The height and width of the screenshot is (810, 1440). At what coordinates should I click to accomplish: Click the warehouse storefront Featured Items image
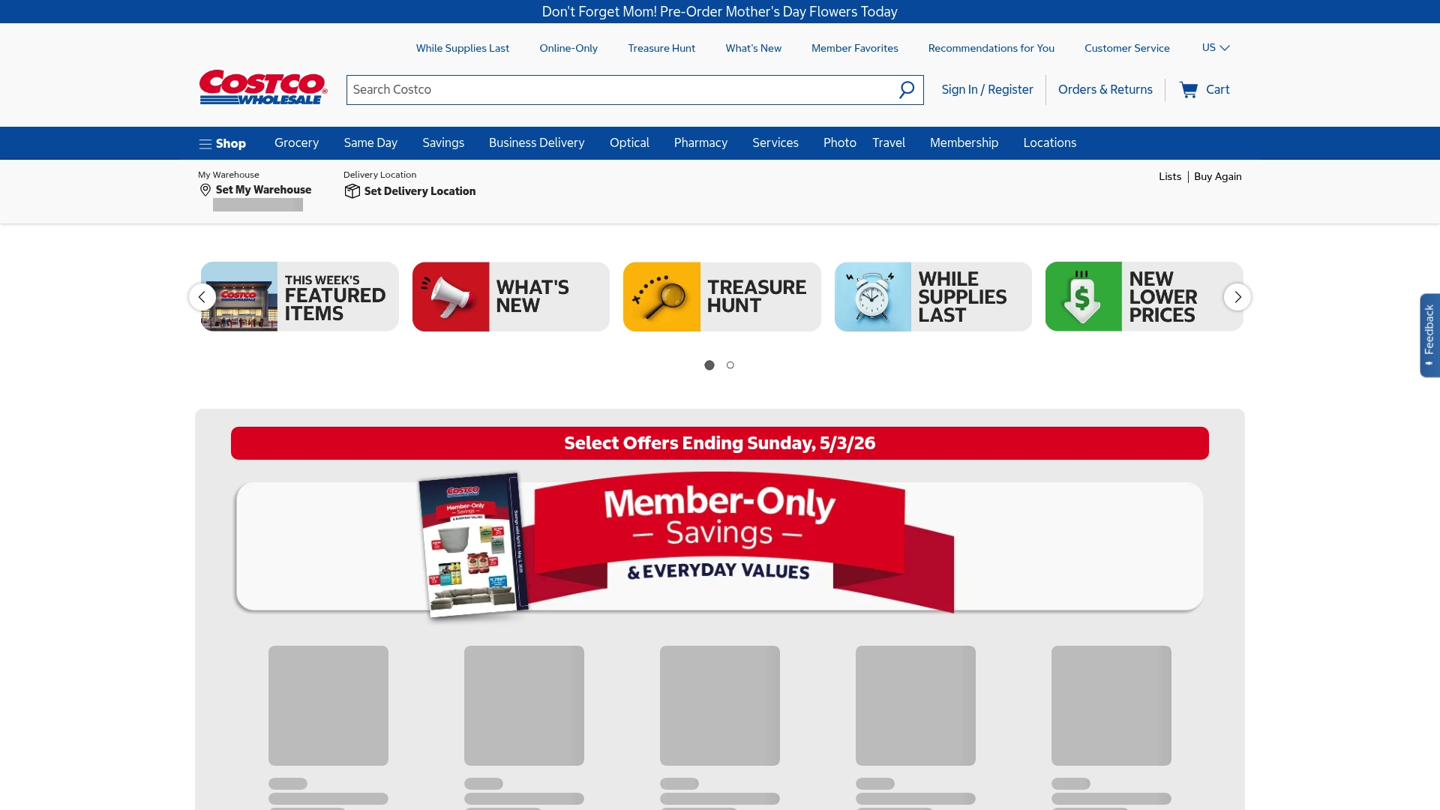point(239,297)
